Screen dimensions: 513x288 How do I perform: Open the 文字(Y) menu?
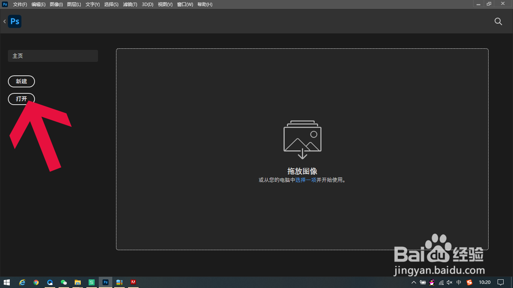coord(92,4)
